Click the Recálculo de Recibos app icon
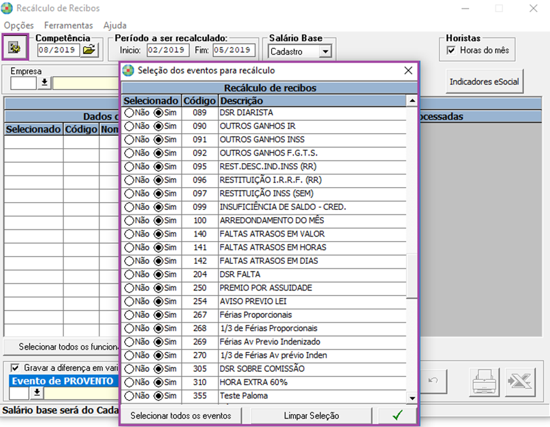This screenshot has height=427, width=550. tap(7, 8)
